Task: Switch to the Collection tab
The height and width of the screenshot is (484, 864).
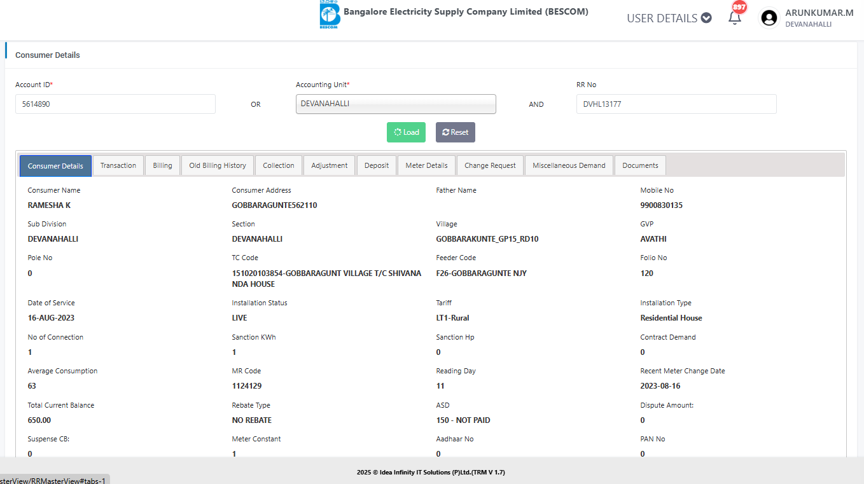Action: pos(279,165)
